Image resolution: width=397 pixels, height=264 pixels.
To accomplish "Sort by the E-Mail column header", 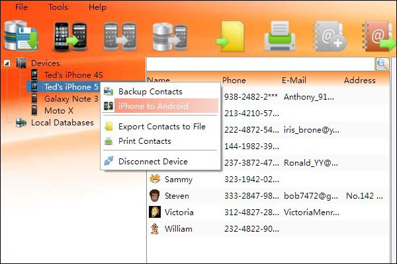I will click(x=294, y=81).
